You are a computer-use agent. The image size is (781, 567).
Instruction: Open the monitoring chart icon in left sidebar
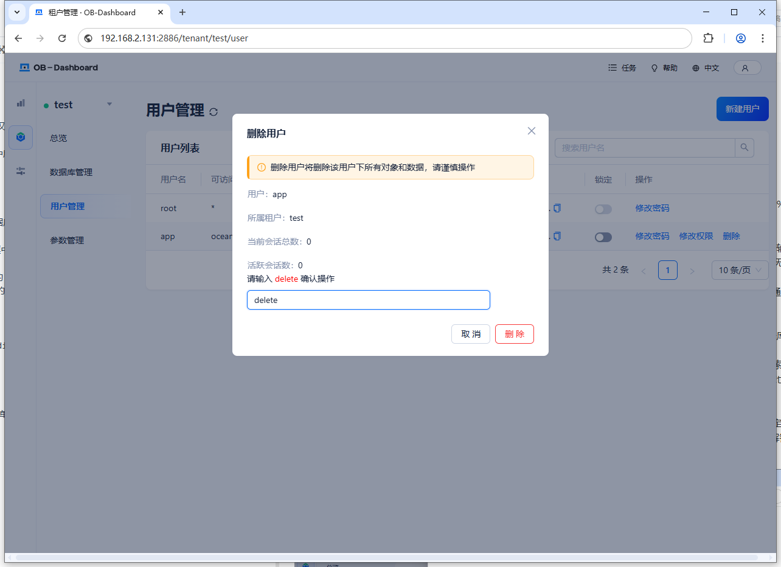coord(21,103)
